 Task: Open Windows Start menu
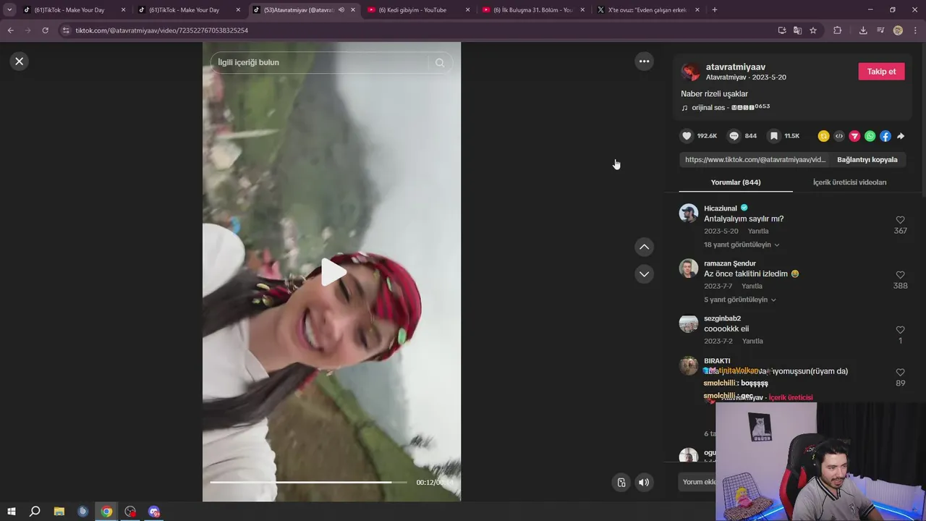click(11, 512)
